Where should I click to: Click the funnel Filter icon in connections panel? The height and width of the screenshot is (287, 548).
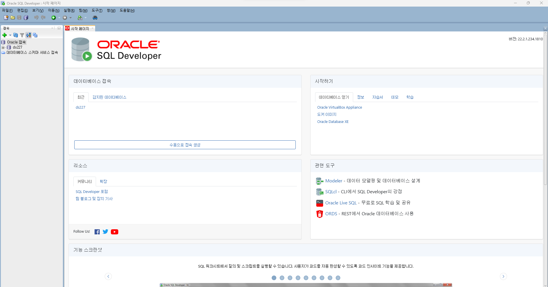(22, 35)
